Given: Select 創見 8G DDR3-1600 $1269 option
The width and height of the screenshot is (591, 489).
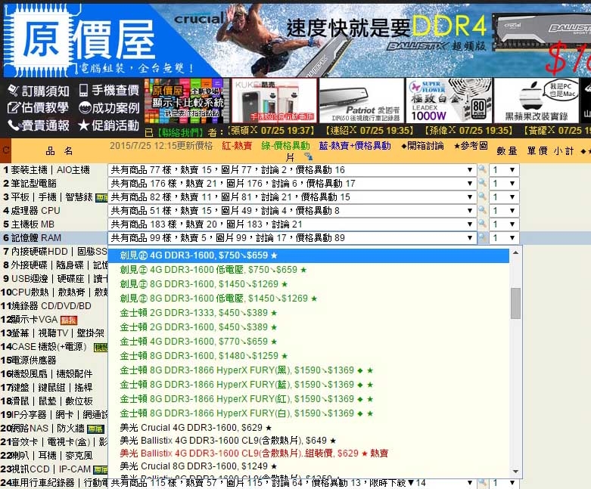Looking at the screenshot, I should coord(308,284).
